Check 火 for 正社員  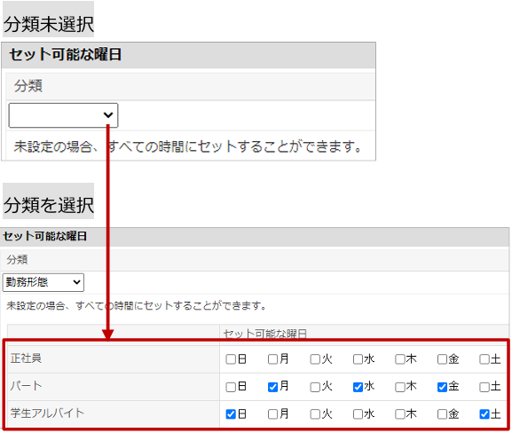[x=315, y=359]
